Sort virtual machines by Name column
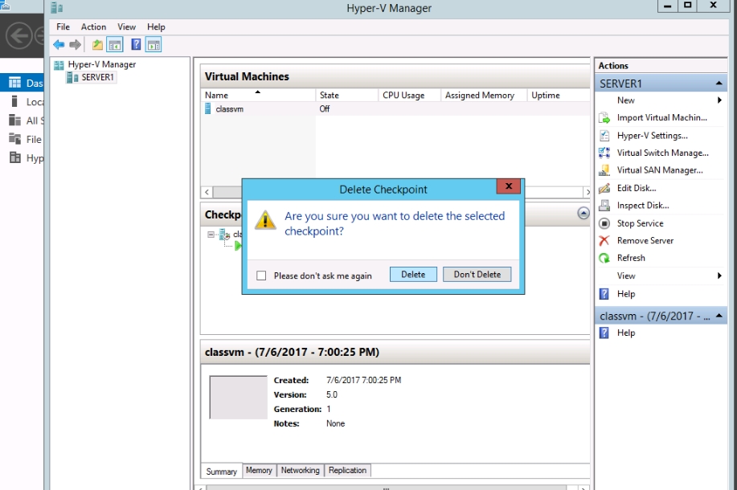This screenshot has height=490, width=737. click(x=257, y=95)
